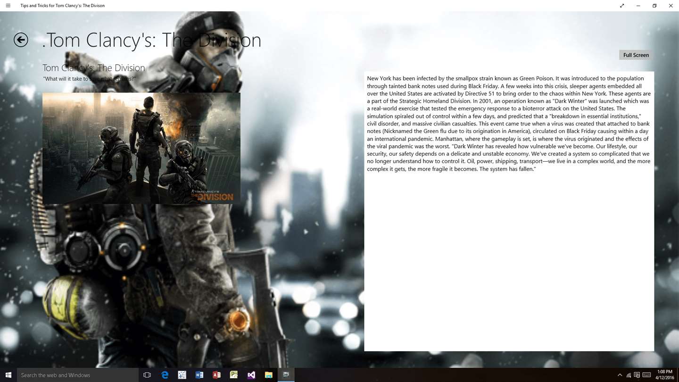
Task: Open the Action Center notifications icon
Action: pos(637,375)
